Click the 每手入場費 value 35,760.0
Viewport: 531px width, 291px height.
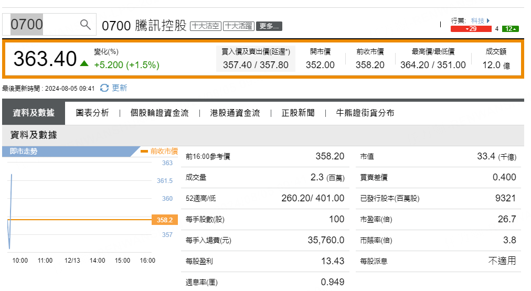[326, 240]
